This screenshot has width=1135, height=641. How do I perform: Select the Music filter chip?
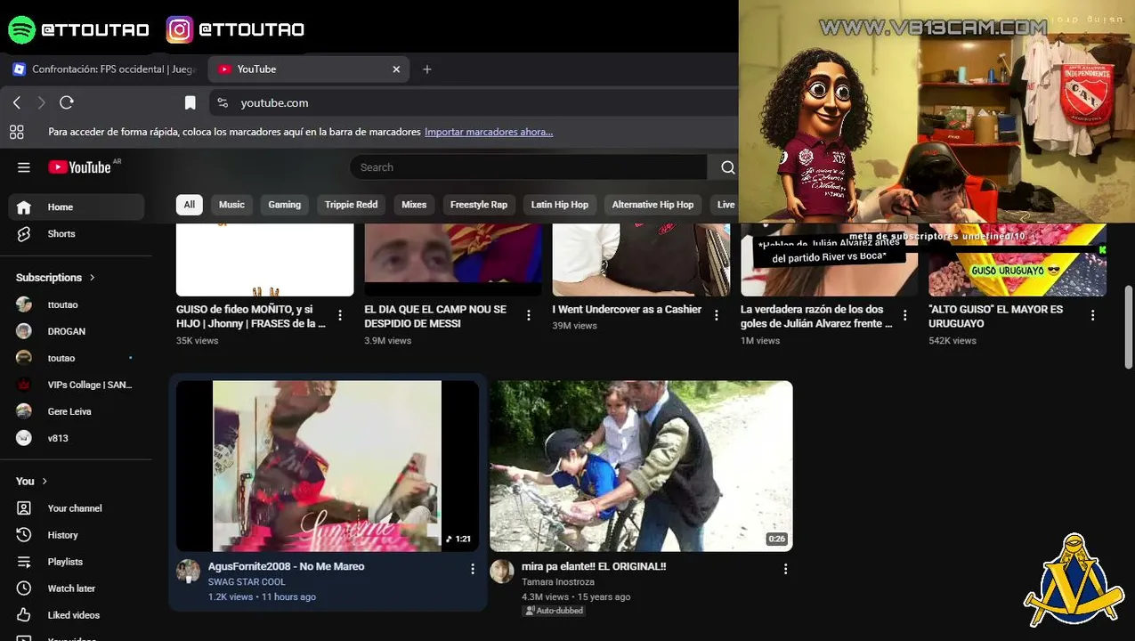(x=231, y=205)
